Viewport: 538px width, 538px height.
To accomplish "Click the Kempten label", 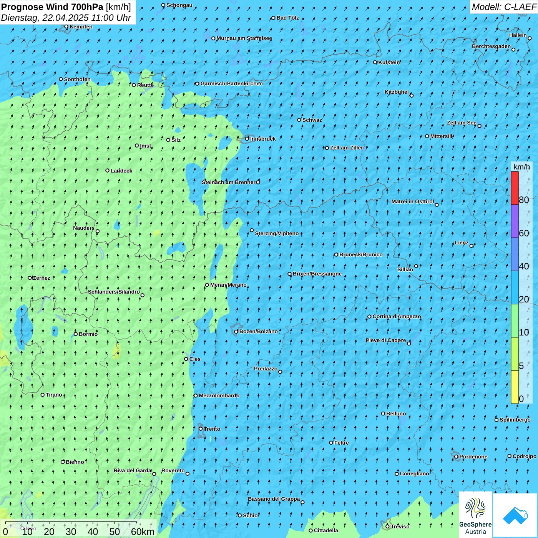I will coord(81,27).
